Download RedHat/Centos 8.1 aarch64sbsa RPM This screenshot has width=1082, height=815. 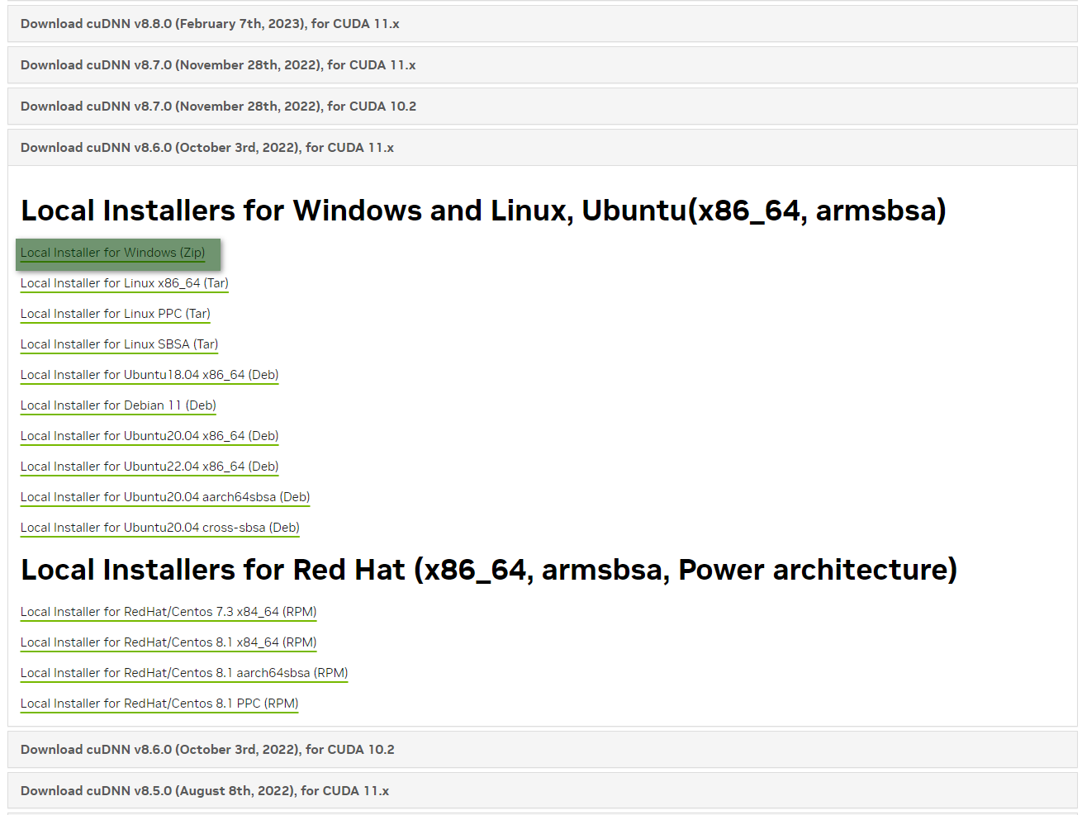[184, 673]
